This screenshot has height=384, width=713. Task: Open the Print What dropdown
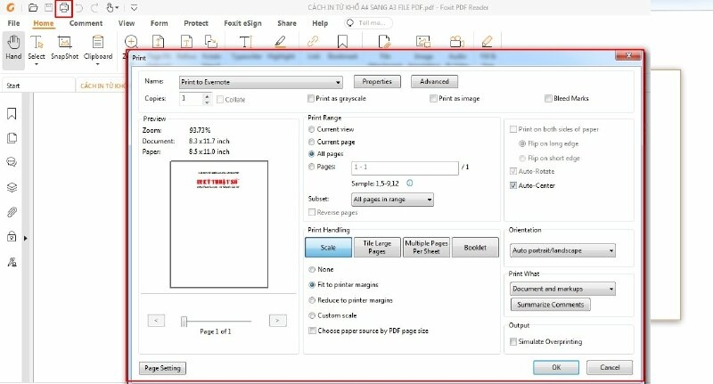(x=563, y=289)
